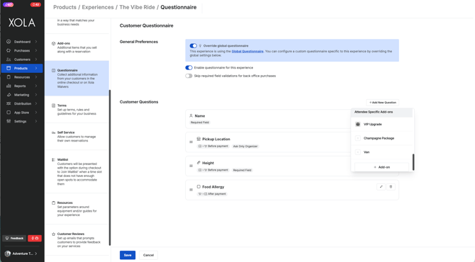Click the Terms document icon
475x262 pixels.
click(x=53, y=106)
